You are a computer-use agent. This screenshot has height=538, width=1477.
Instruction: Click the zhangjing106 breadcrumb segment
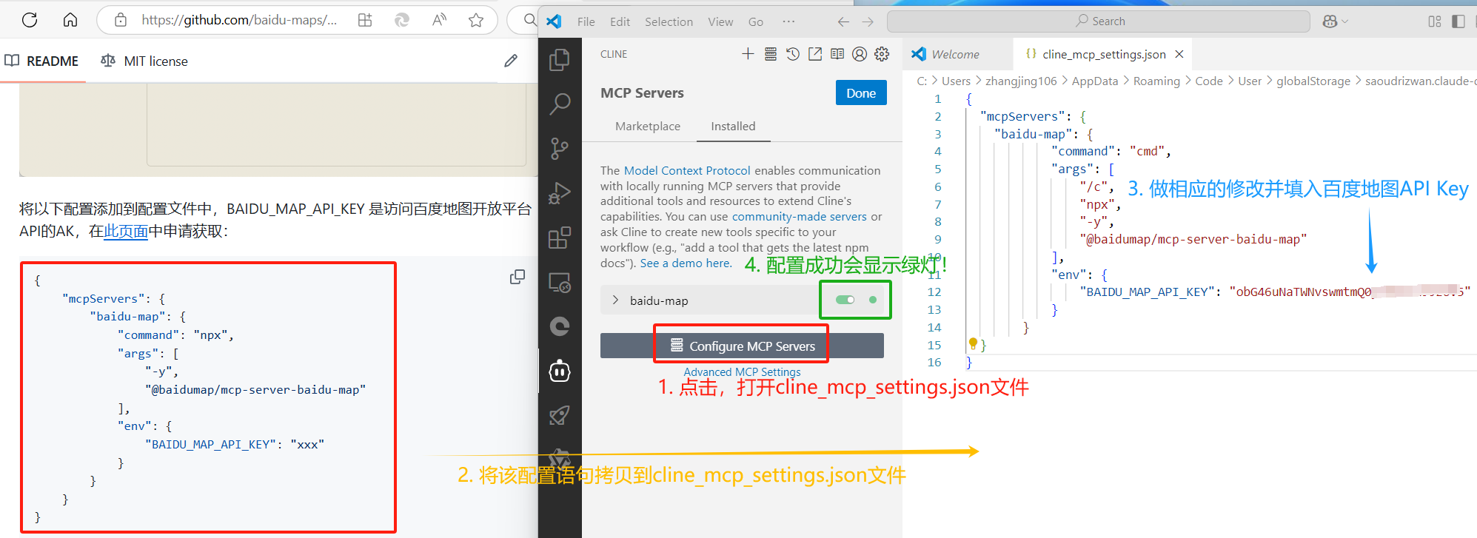coord(1021,81)
